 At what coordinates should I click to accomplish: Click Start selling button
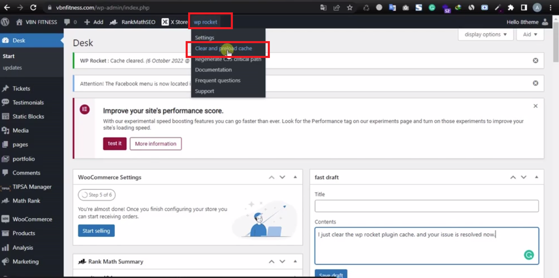click(x=96, y=231)
